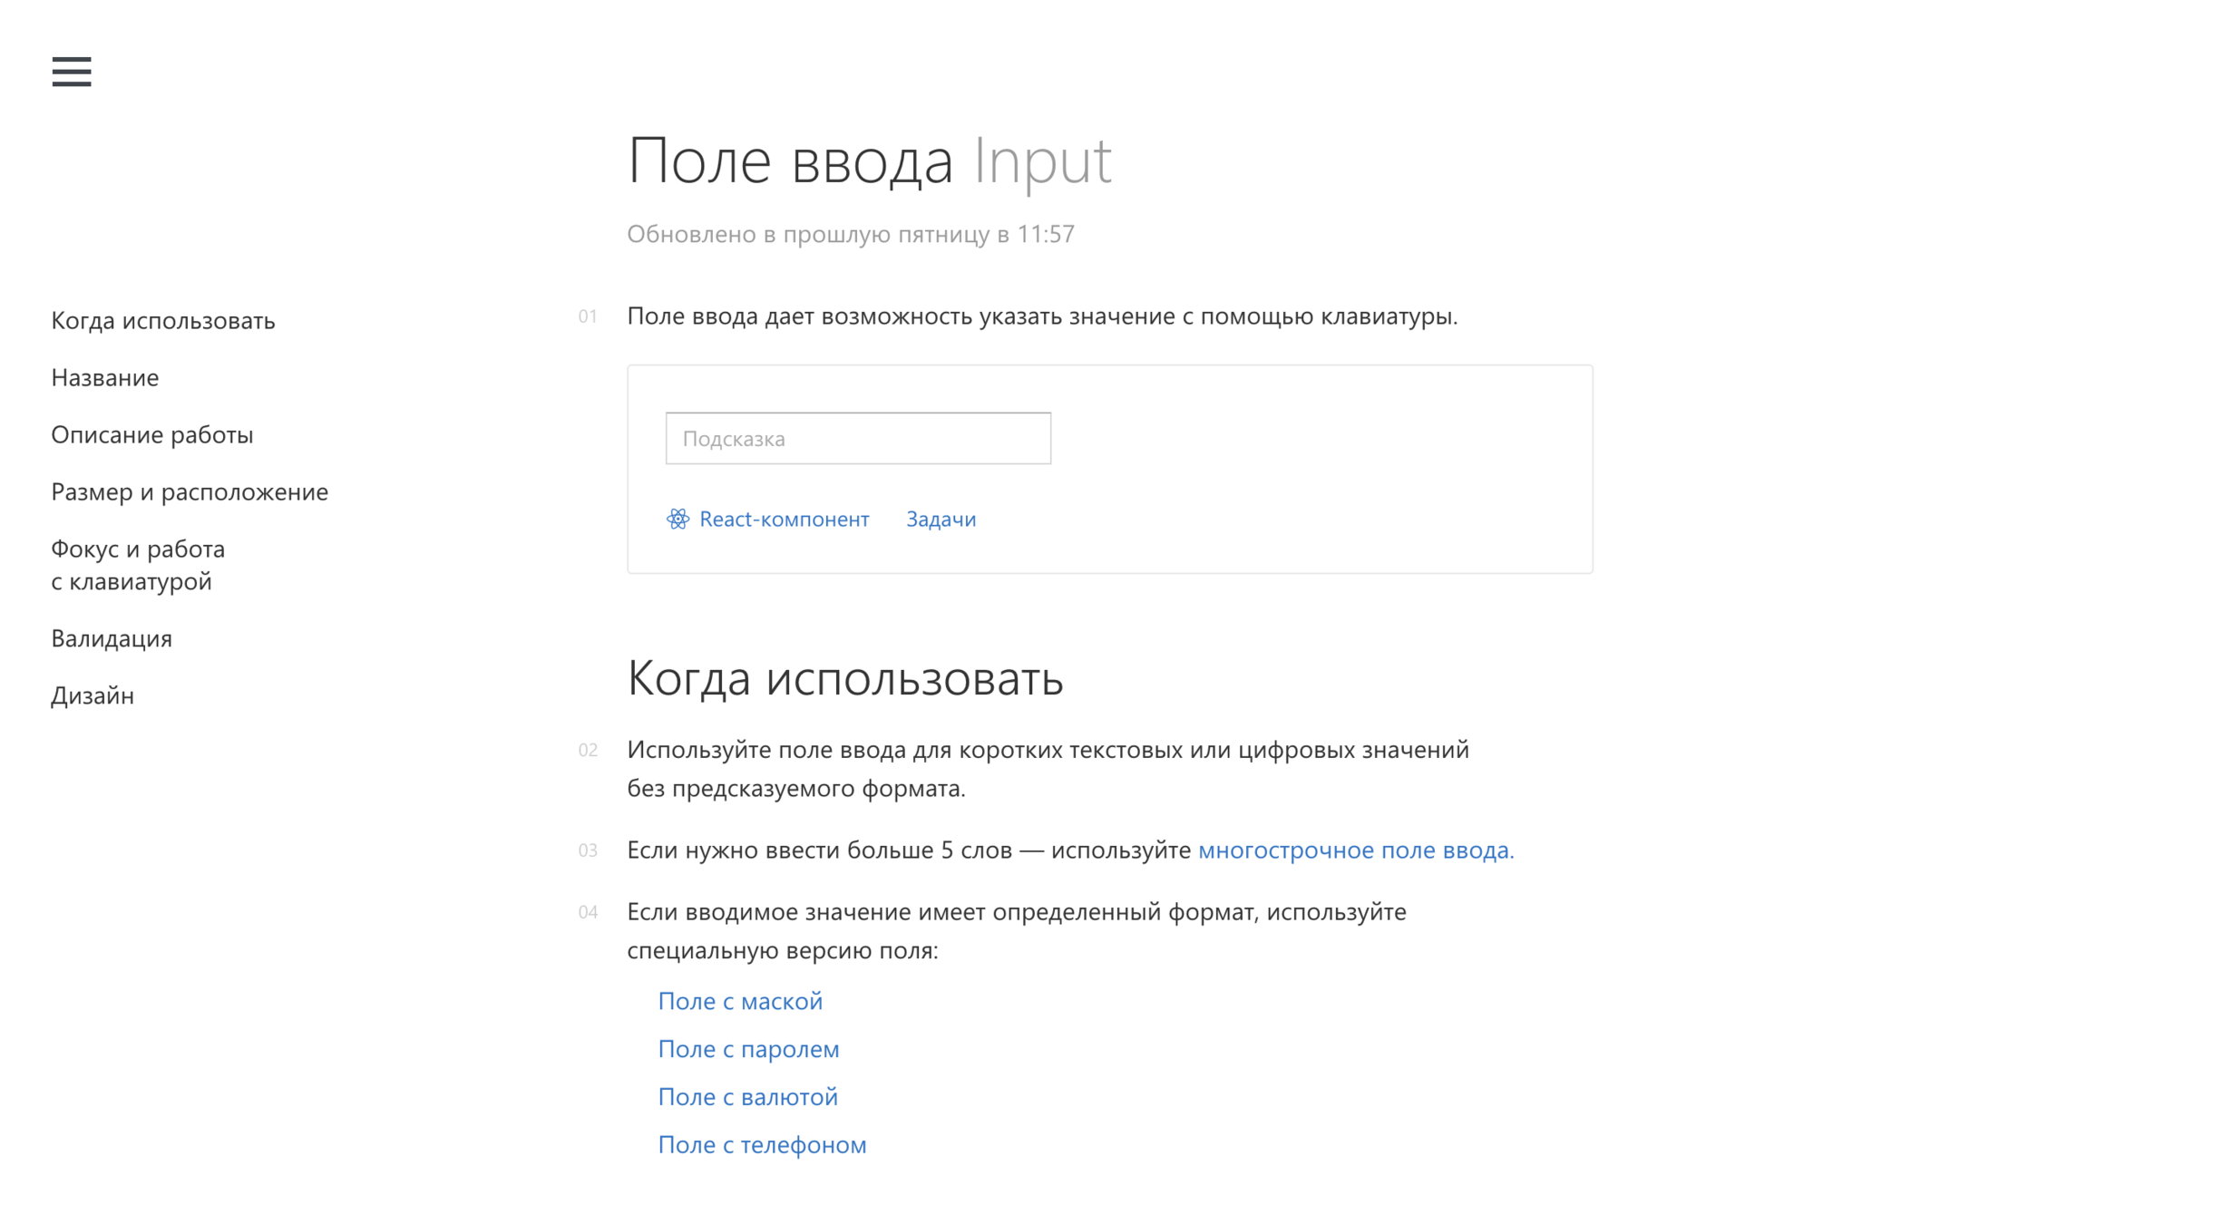Open the Дизайн sidebar item
2213x1224 pixels.
pyautogui.click(x=92, y=695)
